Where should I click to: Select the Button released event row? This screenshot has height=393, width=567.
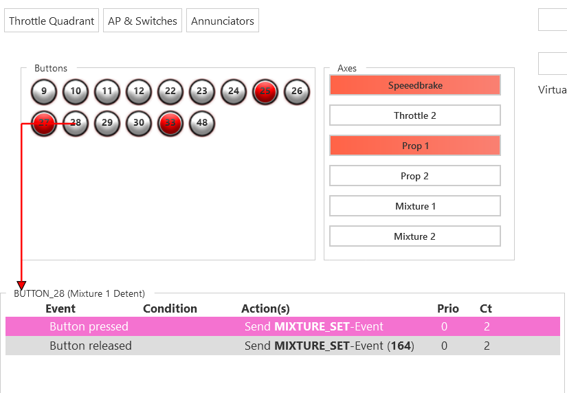[x=282, y=346]
